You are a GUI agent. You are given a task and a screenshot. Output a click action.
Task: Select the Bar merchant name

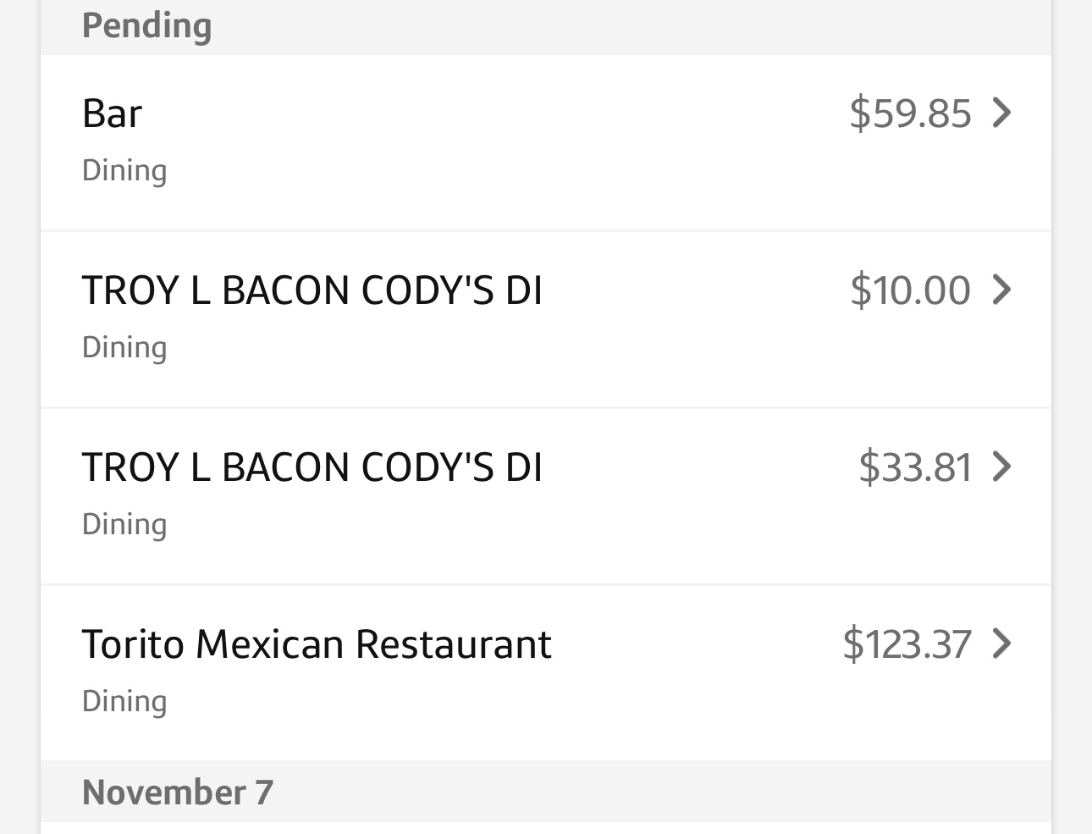click(112, 113)
